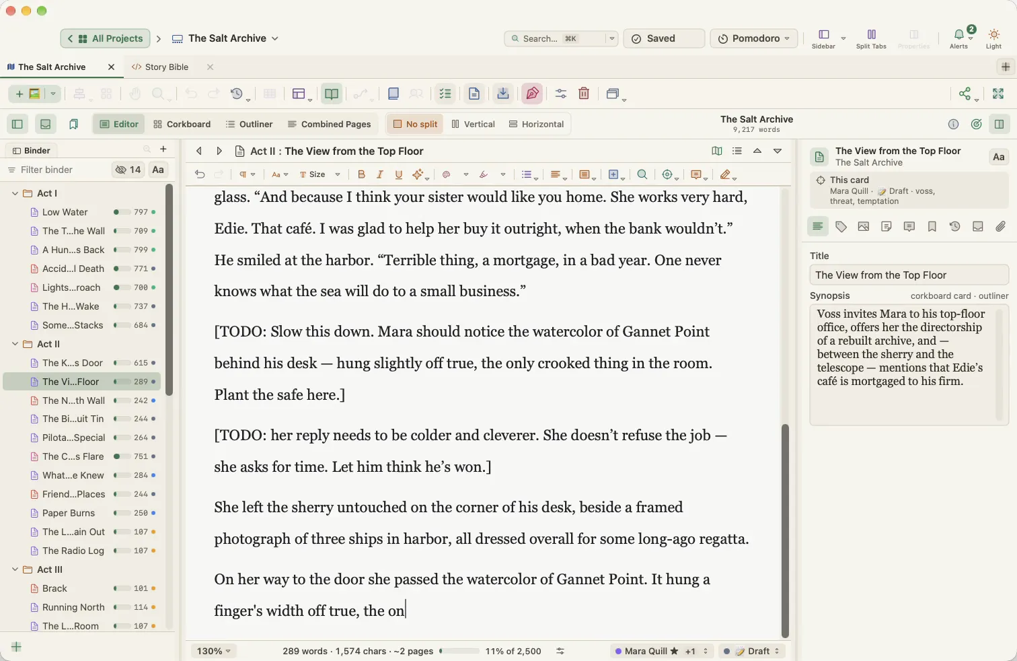Screen dimensions: 1017x661
Task: Add new binder item with plus icon
Action: (163, 149)
